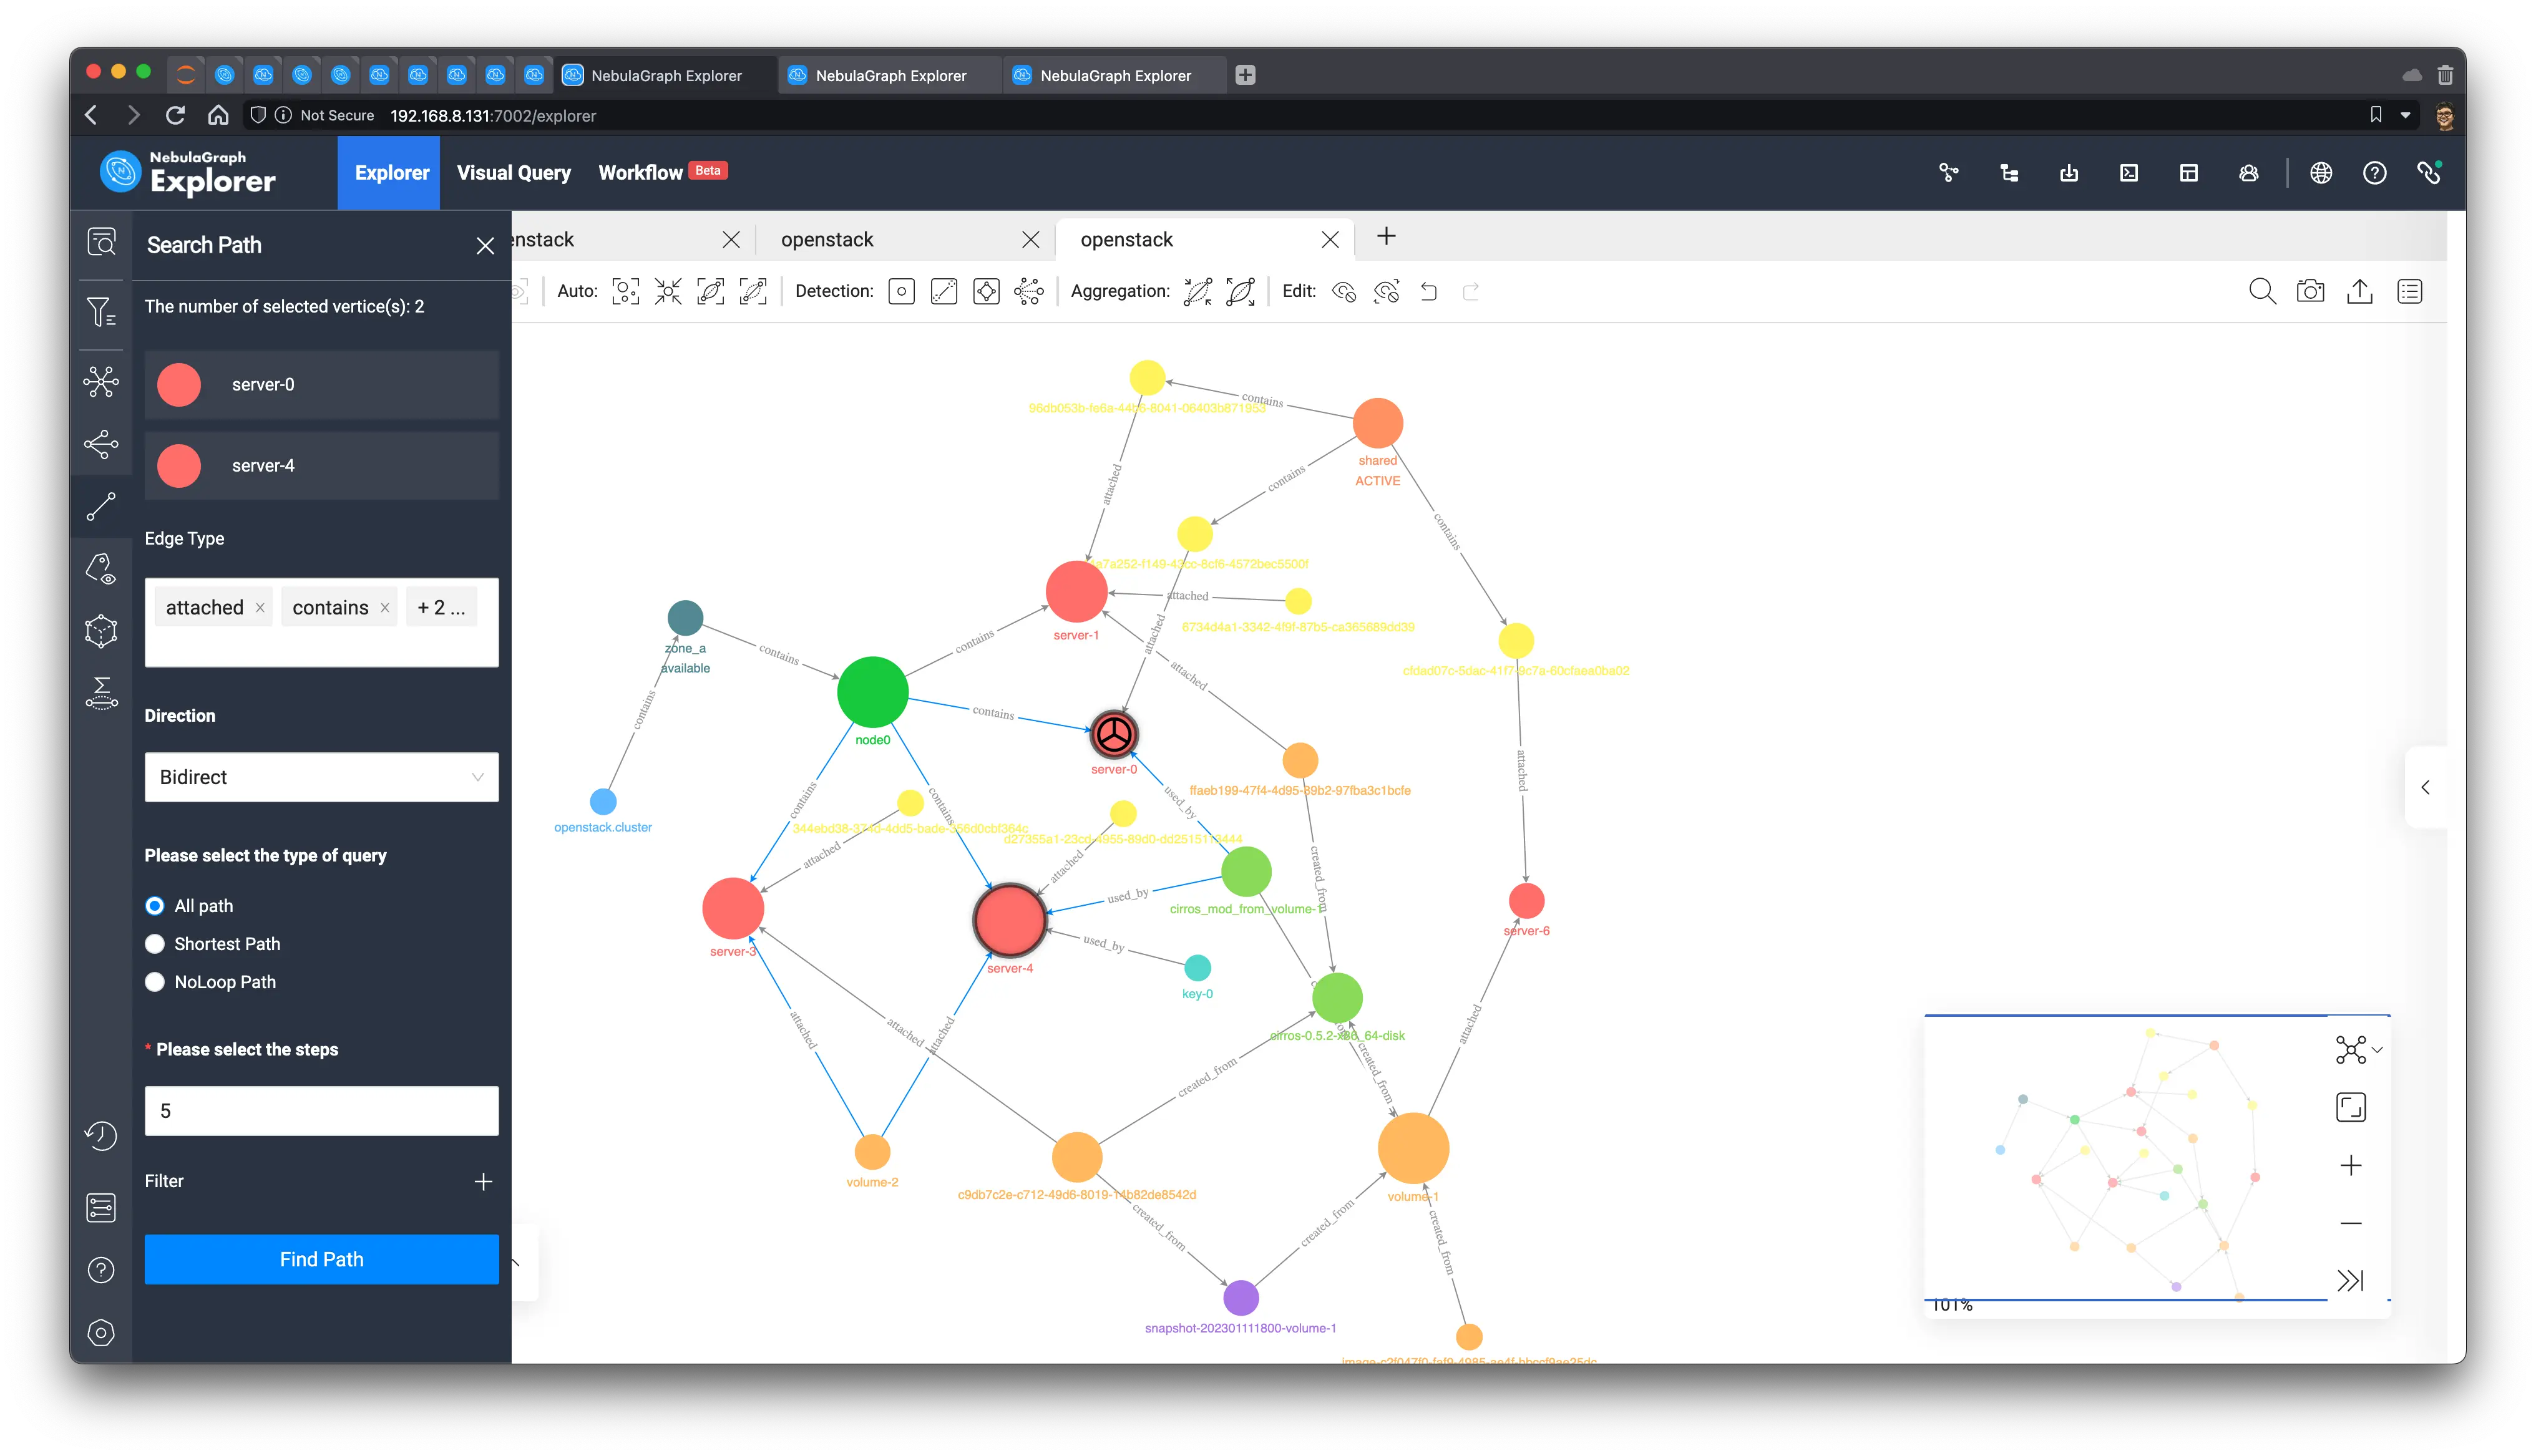
Task: Click the minimap graph thumbnail
Action: click(x=2126, y=1158)
